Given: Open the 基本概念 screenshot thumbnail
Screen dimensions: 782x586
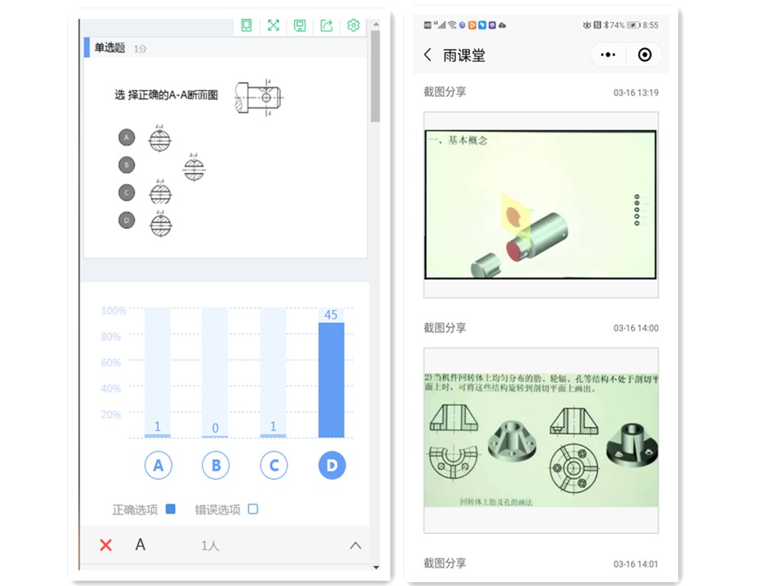Looking at the screenshot, I should [x=541, y=204].
